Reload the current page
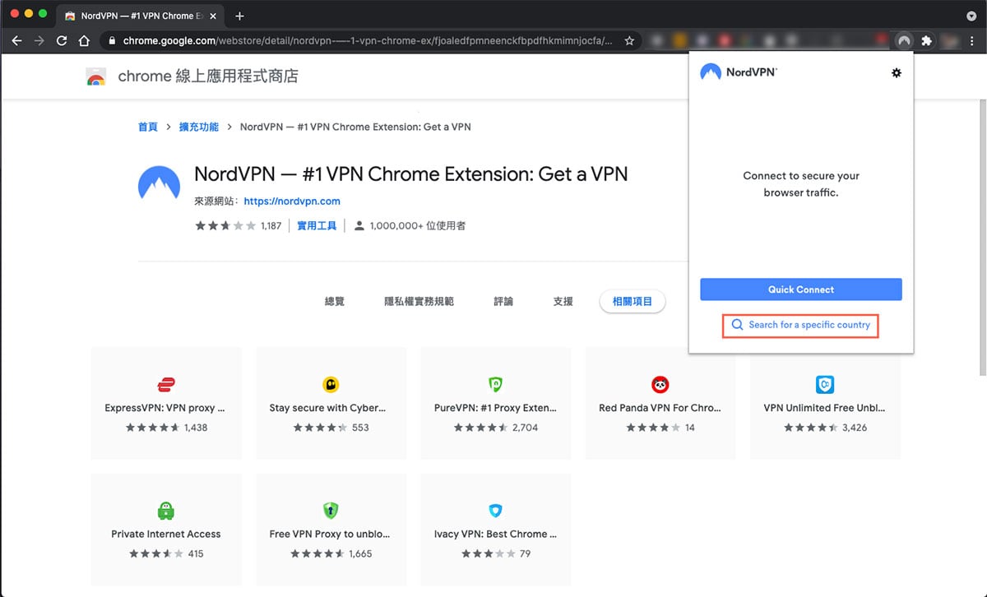 62,40
